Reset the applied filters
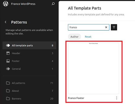The height and width of the screenshot is (104, 135). 88,37
